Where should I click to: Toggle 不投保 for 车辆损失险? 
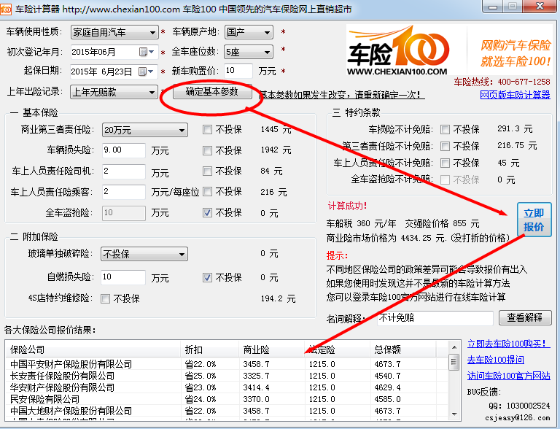pyautogui.click(x=207, y=150)
